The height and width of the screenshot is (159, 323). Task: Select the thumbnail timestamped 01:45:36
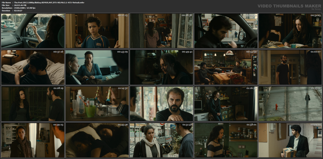97,140
